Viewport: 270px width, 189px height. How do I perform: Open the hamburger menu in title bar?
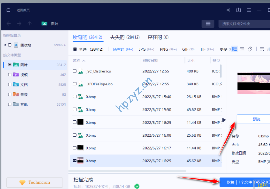coord(249,10)
